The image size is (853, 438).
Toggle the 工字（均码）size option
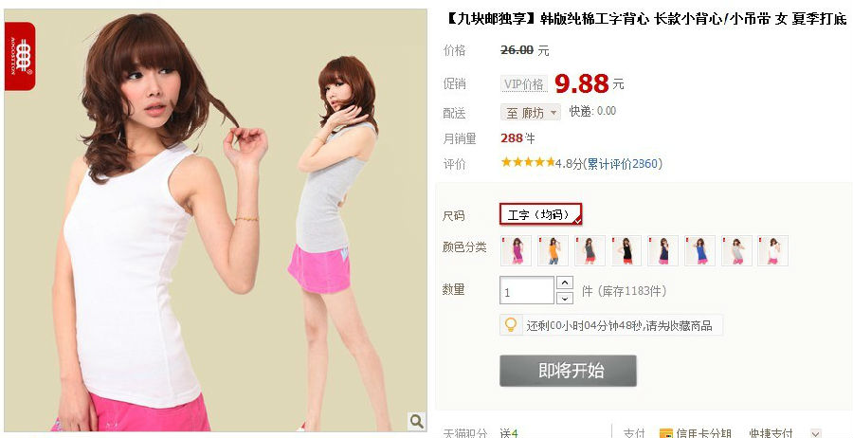[x=541, y=214]
